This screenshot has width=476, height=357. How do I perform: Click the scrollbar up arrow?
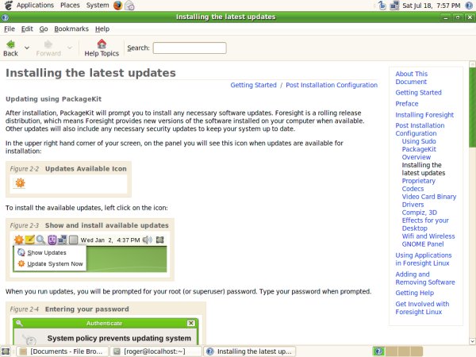click(472, 64)
